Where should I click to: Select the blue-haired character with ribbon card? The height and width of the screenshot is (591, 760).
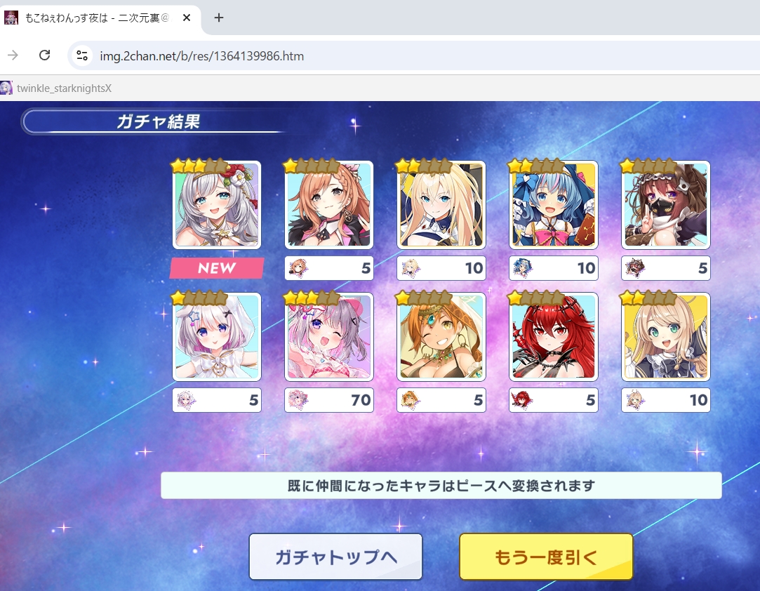tap(553, 204)
